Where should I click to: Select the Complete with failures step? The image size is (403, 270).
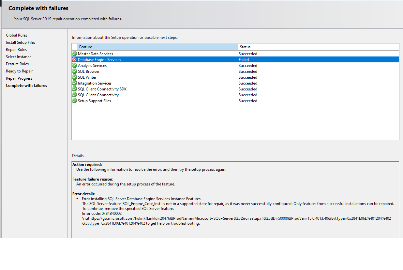click(x=26, y=86)
